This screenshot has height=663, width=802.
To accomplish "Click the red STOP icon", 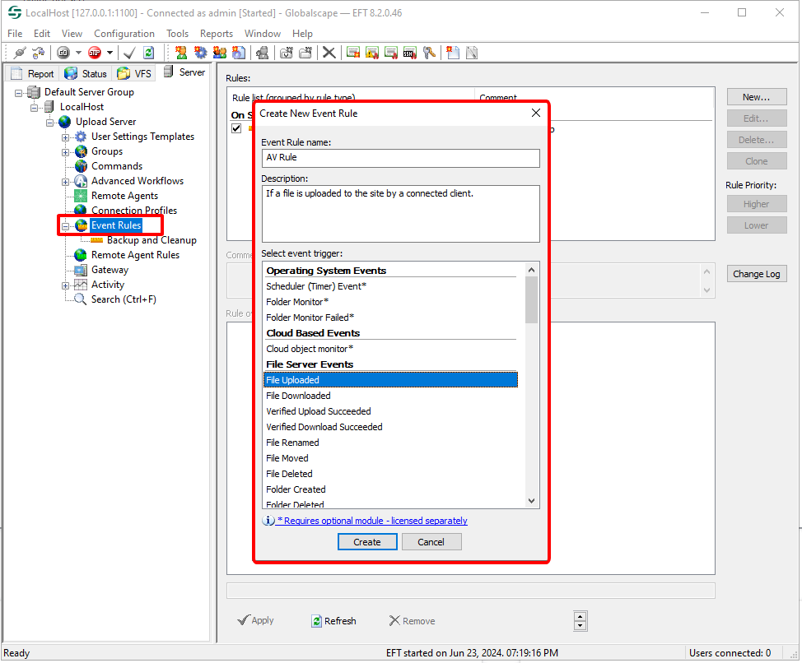I will pyautogui.click(x=95, y=53).
